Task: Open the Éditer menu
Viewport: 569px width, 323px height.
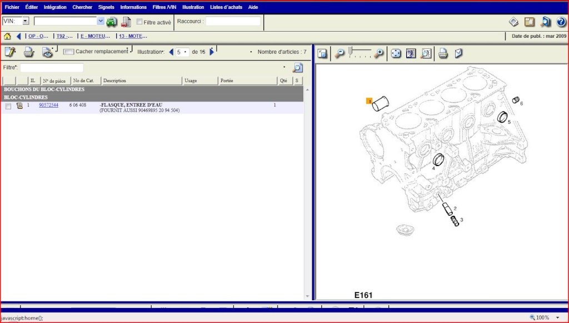Action: click(x=32, y=7)
